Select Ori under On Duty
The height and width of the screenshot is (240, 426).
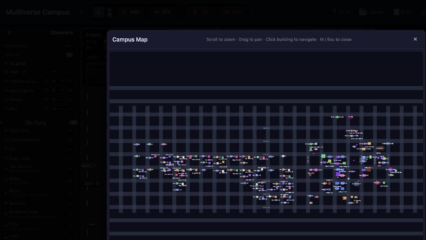pyautogui.click(x=12, y=149)
